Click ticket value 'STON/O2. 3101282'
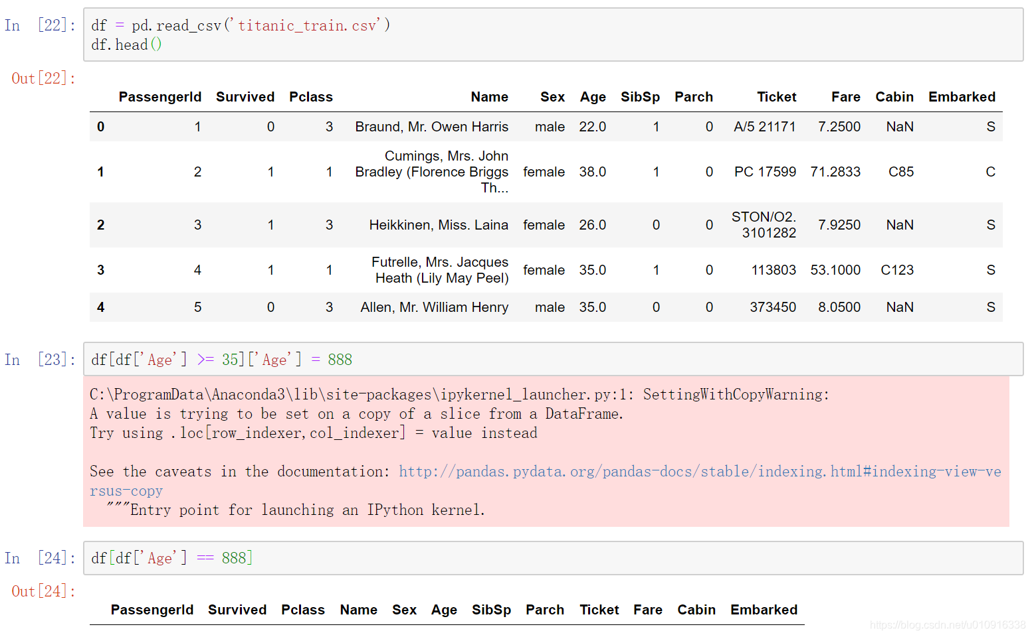This screenshot has height=637, width=1032. 764,225
